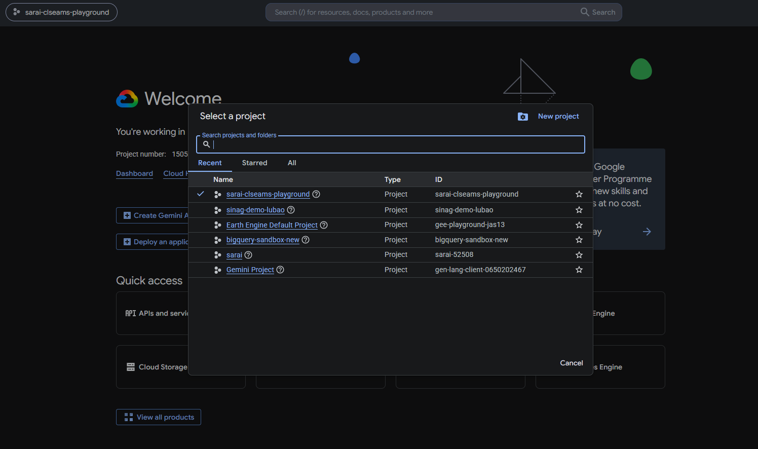Switch to the Starred tab

pos(254,163)
